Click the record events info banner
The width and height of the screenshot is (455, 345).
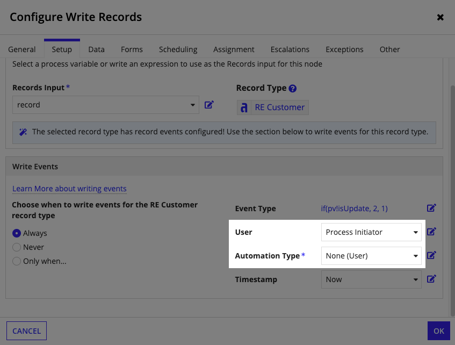(x=224, y=132)
